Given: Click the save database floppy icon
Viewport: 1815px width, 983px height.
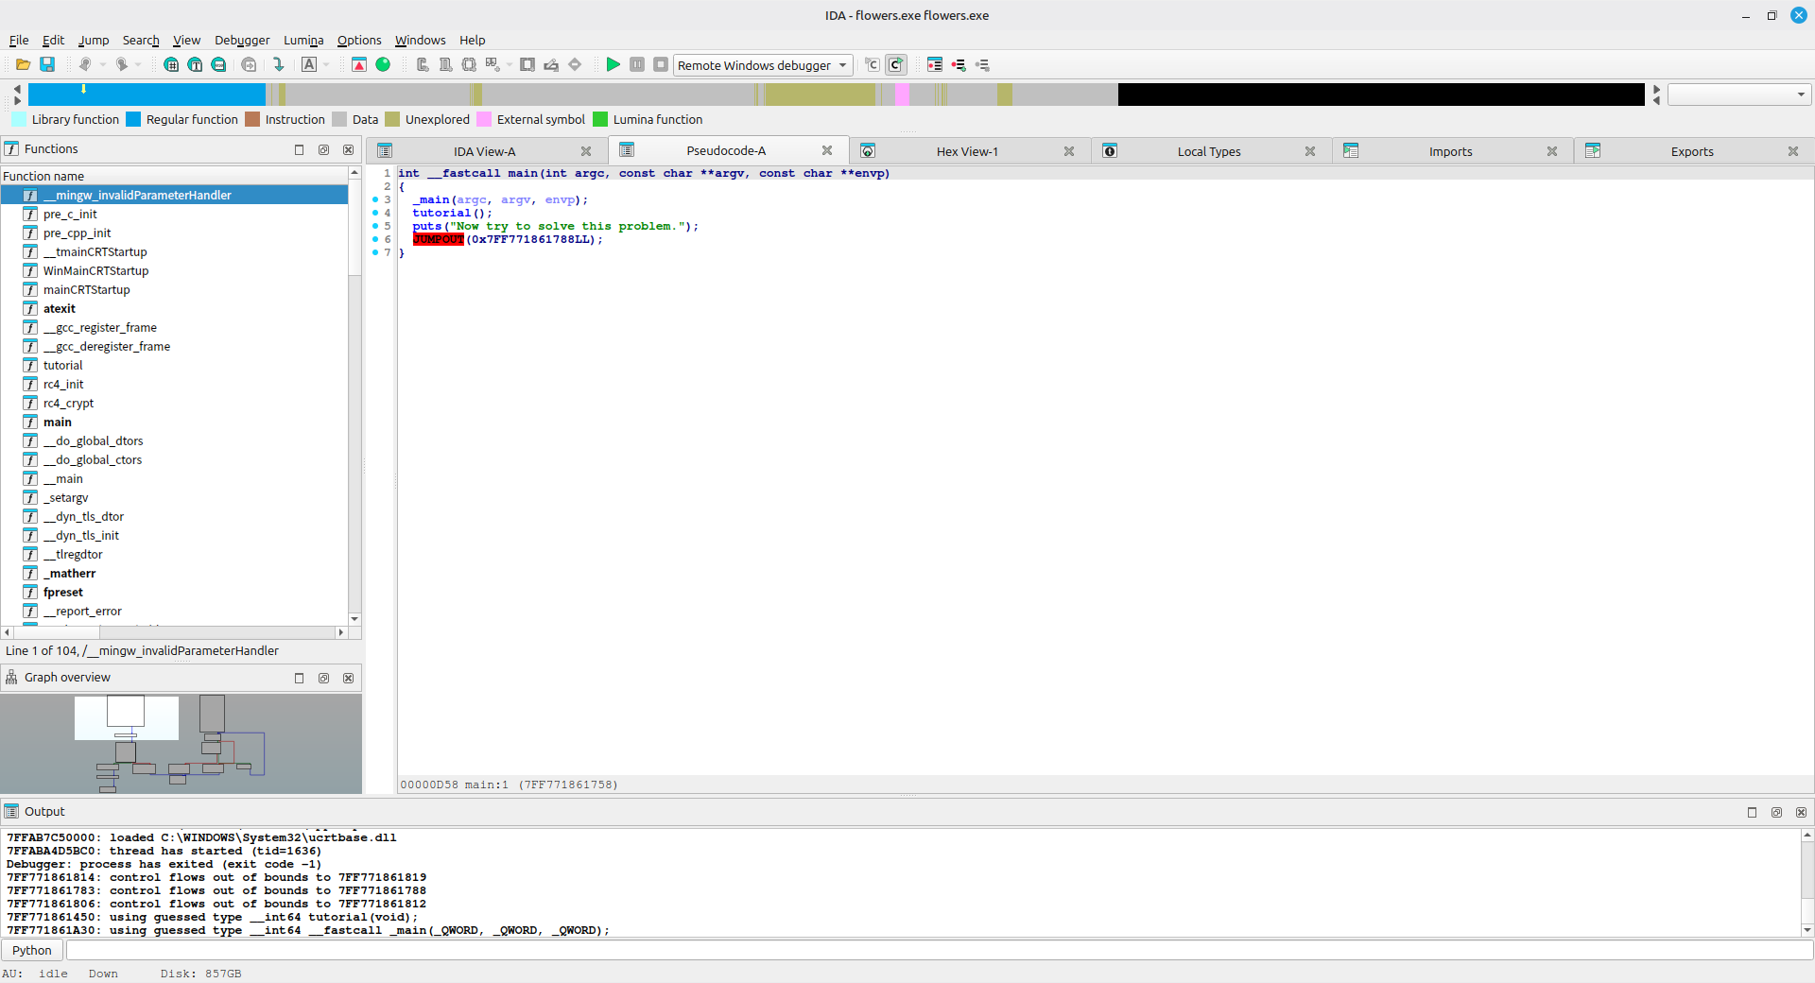Looking at the screenshot, I should 47,65.
